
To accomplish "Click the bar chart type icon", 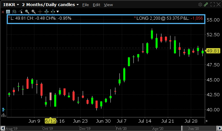I will tap(14, 12).
